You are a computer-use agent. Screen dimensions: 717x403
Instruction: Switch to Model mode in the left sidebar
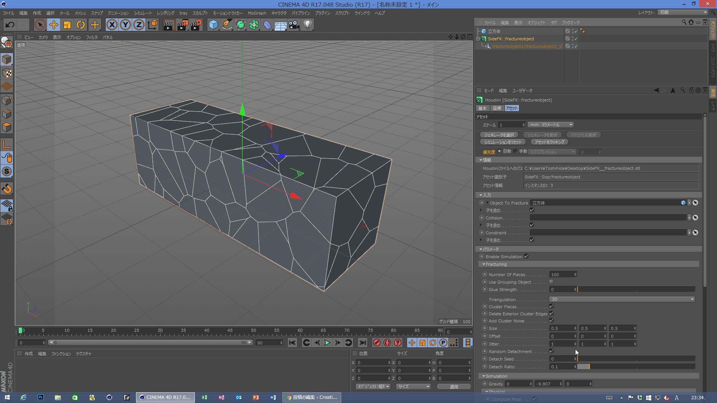point(7,59)
